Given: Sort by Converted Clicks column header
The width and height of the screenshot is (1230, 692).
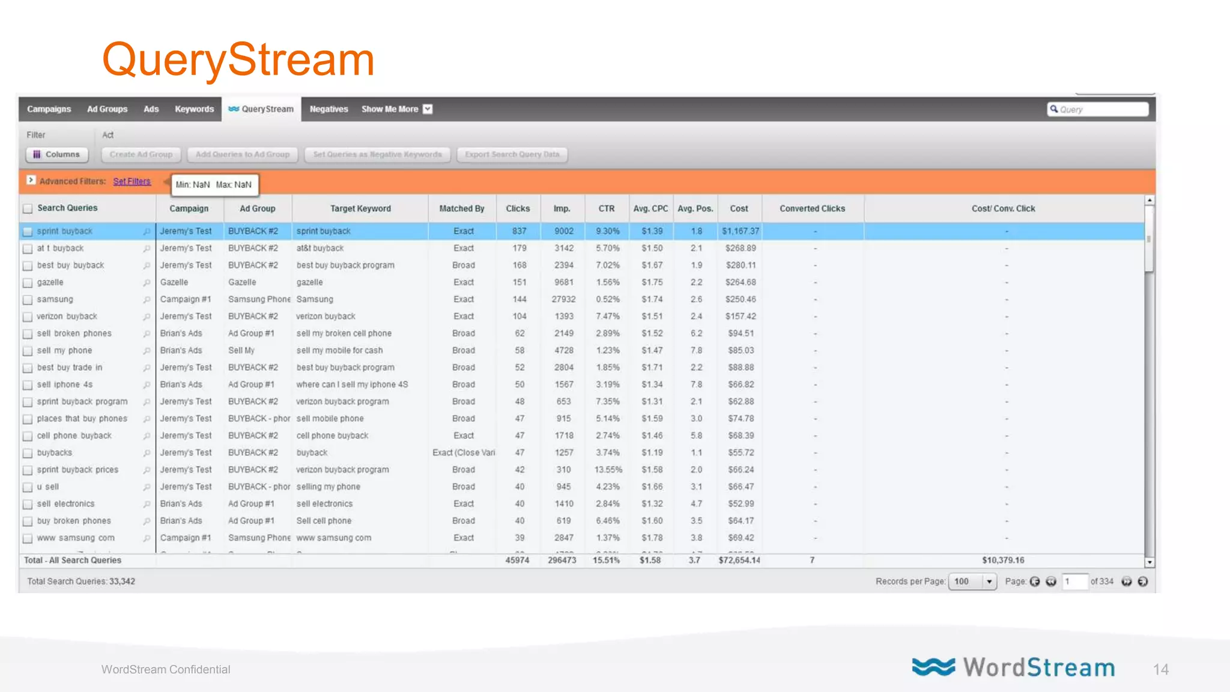Looking at the screenshot, I should [x=812, y=208].
